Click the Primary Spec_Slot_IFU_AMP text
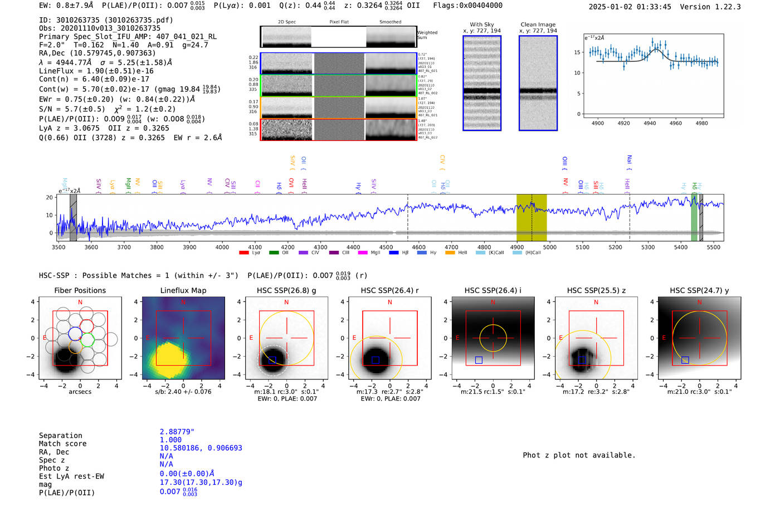This screenshot has width=780, height=531. [x=128, y=37]
